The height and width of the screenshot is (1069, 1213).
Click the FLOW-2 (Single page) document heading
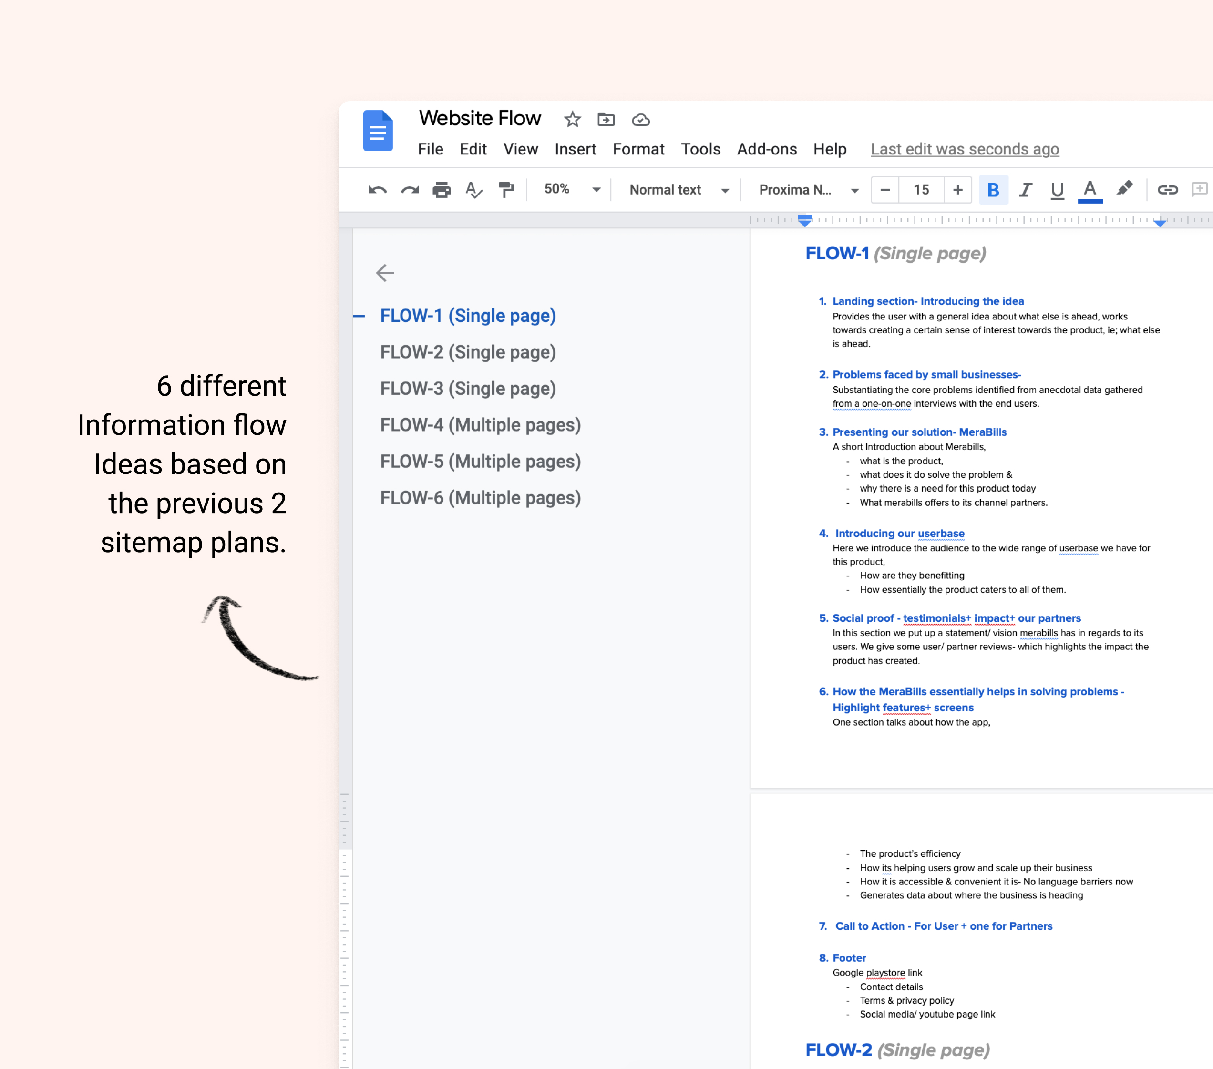click(897, 1050)
